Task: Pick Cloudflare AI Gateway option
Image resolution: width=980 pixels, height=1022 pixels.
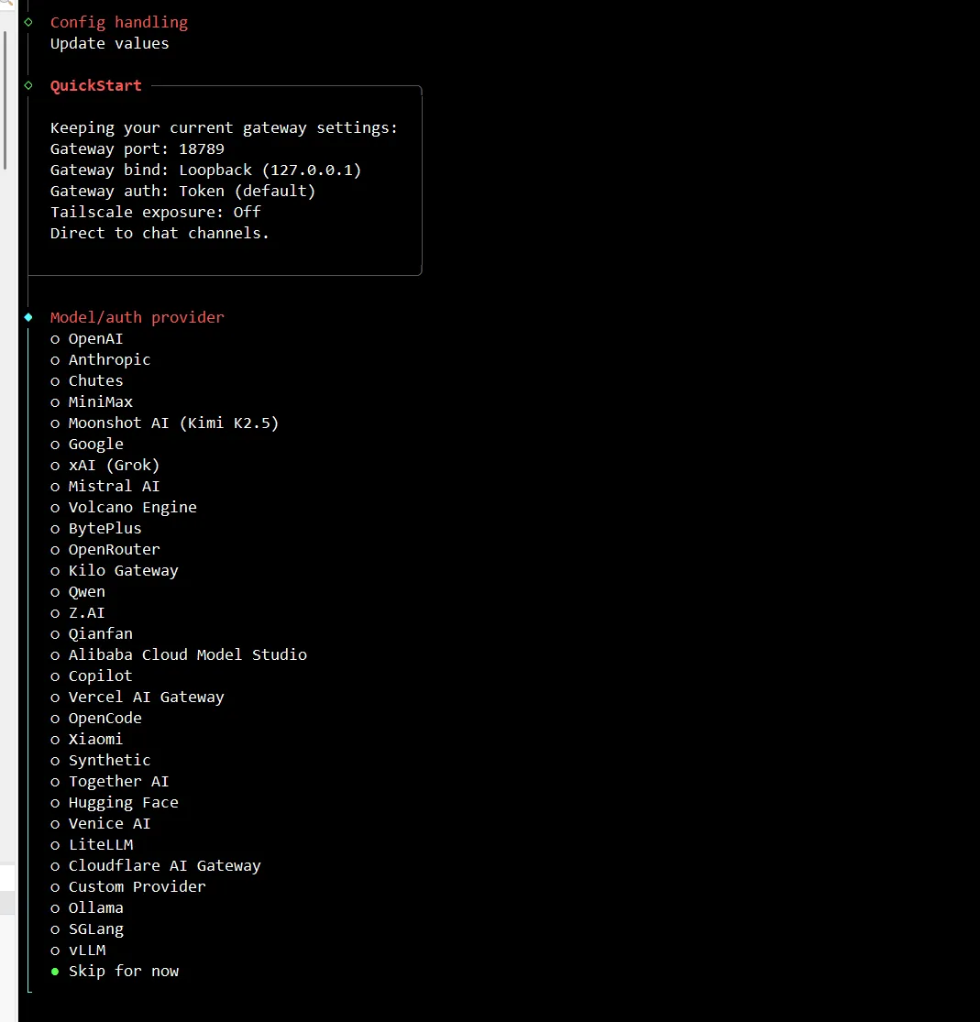Action: point(155,865)
